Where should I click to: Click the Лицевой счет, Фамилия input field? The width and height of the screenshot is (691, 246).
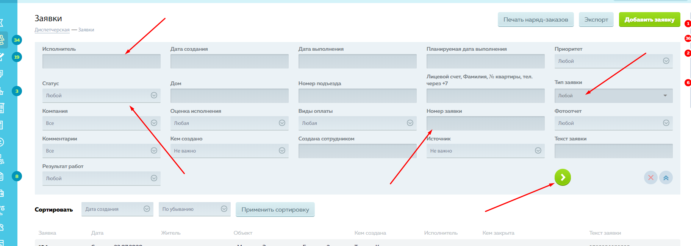tap(485, 96)
